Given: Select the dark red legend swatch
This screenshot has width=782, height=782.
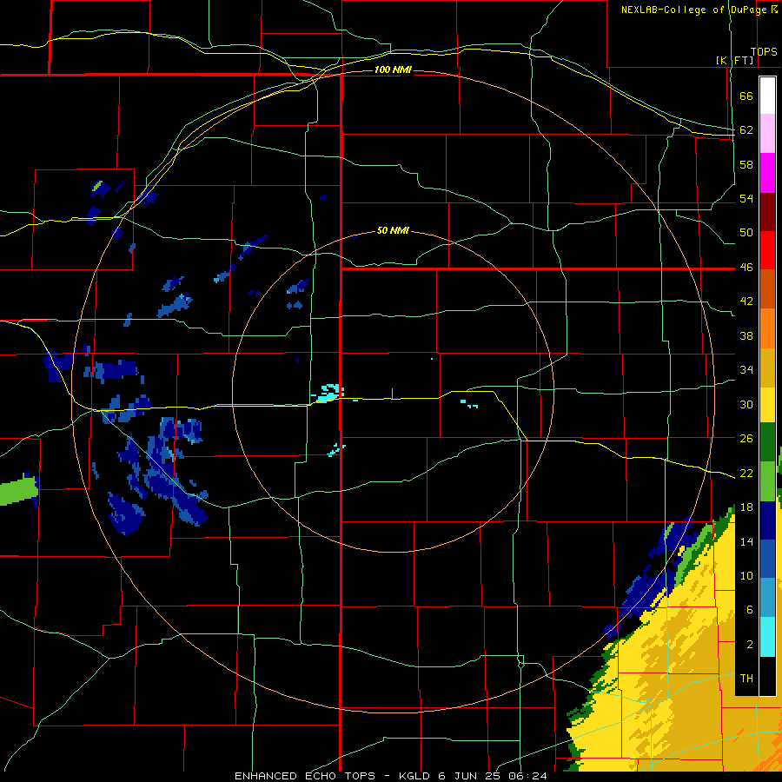Looking at the screenshot, I should coord(767,212).
